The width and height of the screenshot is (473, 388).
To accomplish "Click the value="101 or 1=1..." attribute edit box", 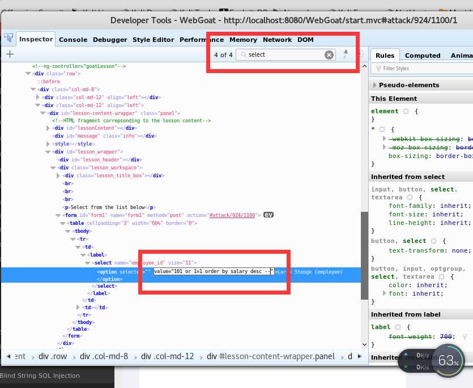I will coord(214,271).
